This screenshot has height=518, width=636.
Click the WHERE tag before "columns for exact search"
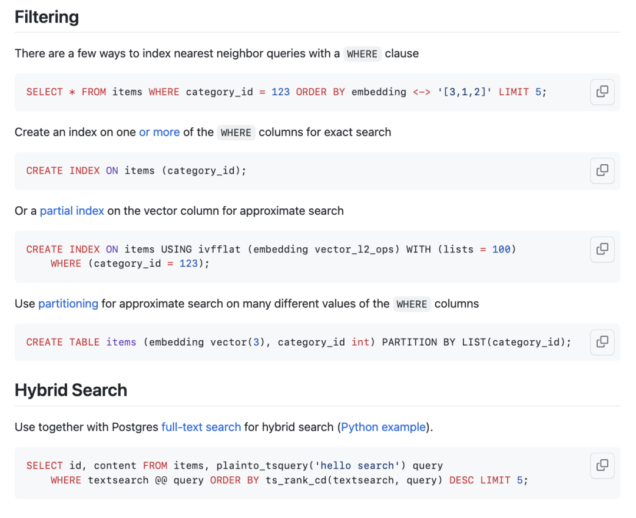pos(236,132)
